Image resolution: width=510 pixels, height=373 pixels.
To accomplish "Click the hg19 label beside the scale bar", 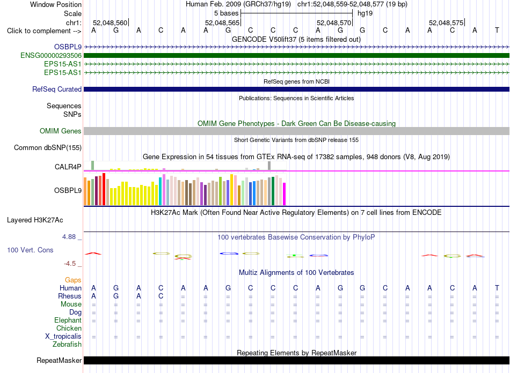I will (x=365, y=13).
